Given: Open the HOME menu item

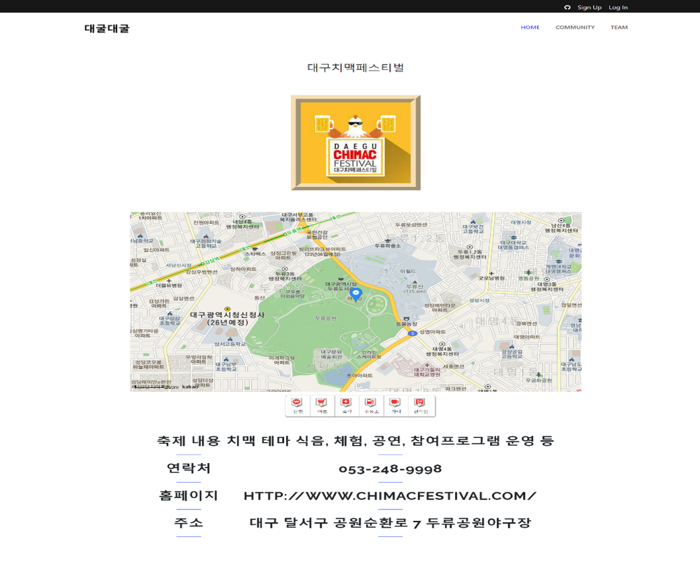Looking at the screenshot, I should 530,27.
